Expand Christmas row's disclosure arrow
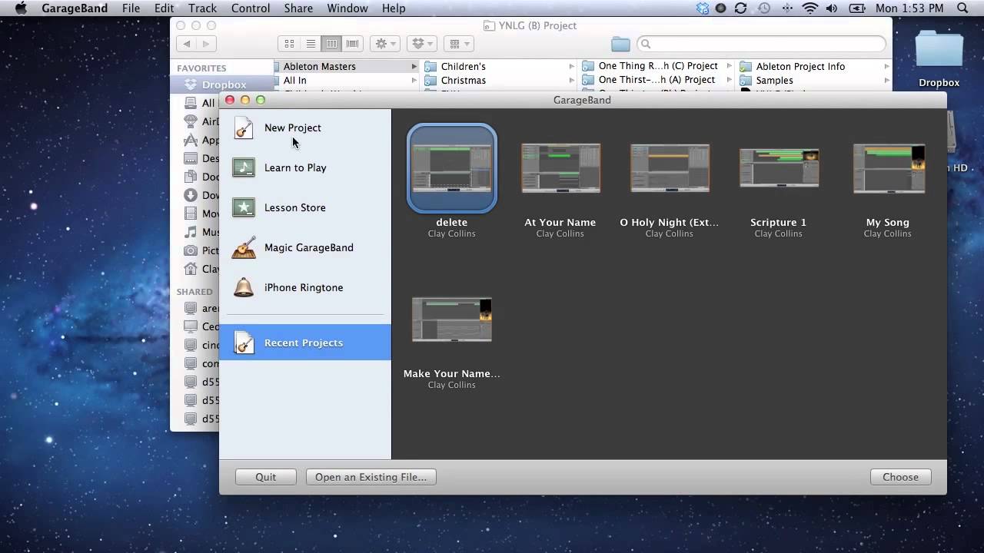This screenshot has width=984, height=553. coord(571,80)
